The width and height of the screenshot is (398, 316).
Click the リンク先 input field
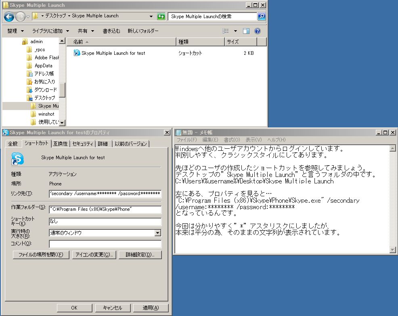(105, 193)
